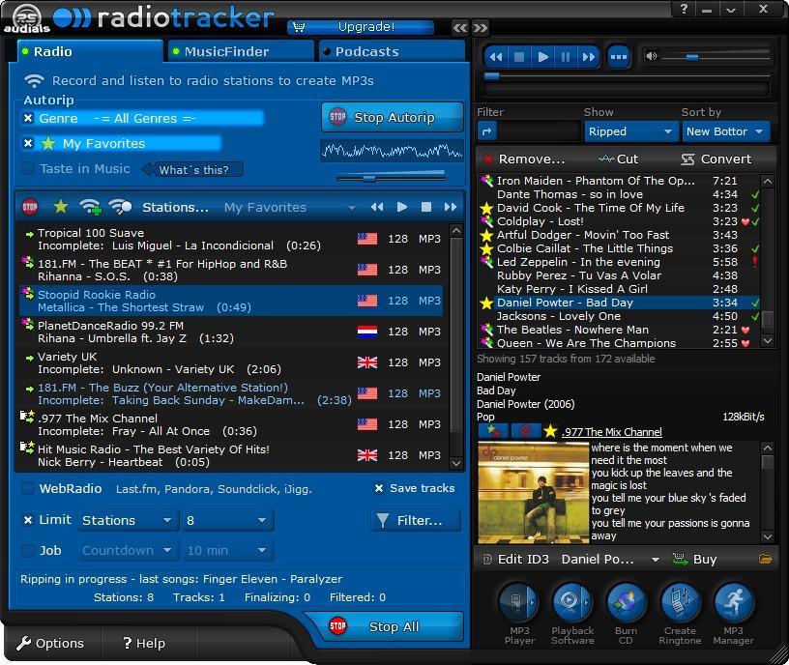Add a station with the wifi-plus icon
Image resolution: width=789 pixels, height=665 pixels.
[90, 207]
